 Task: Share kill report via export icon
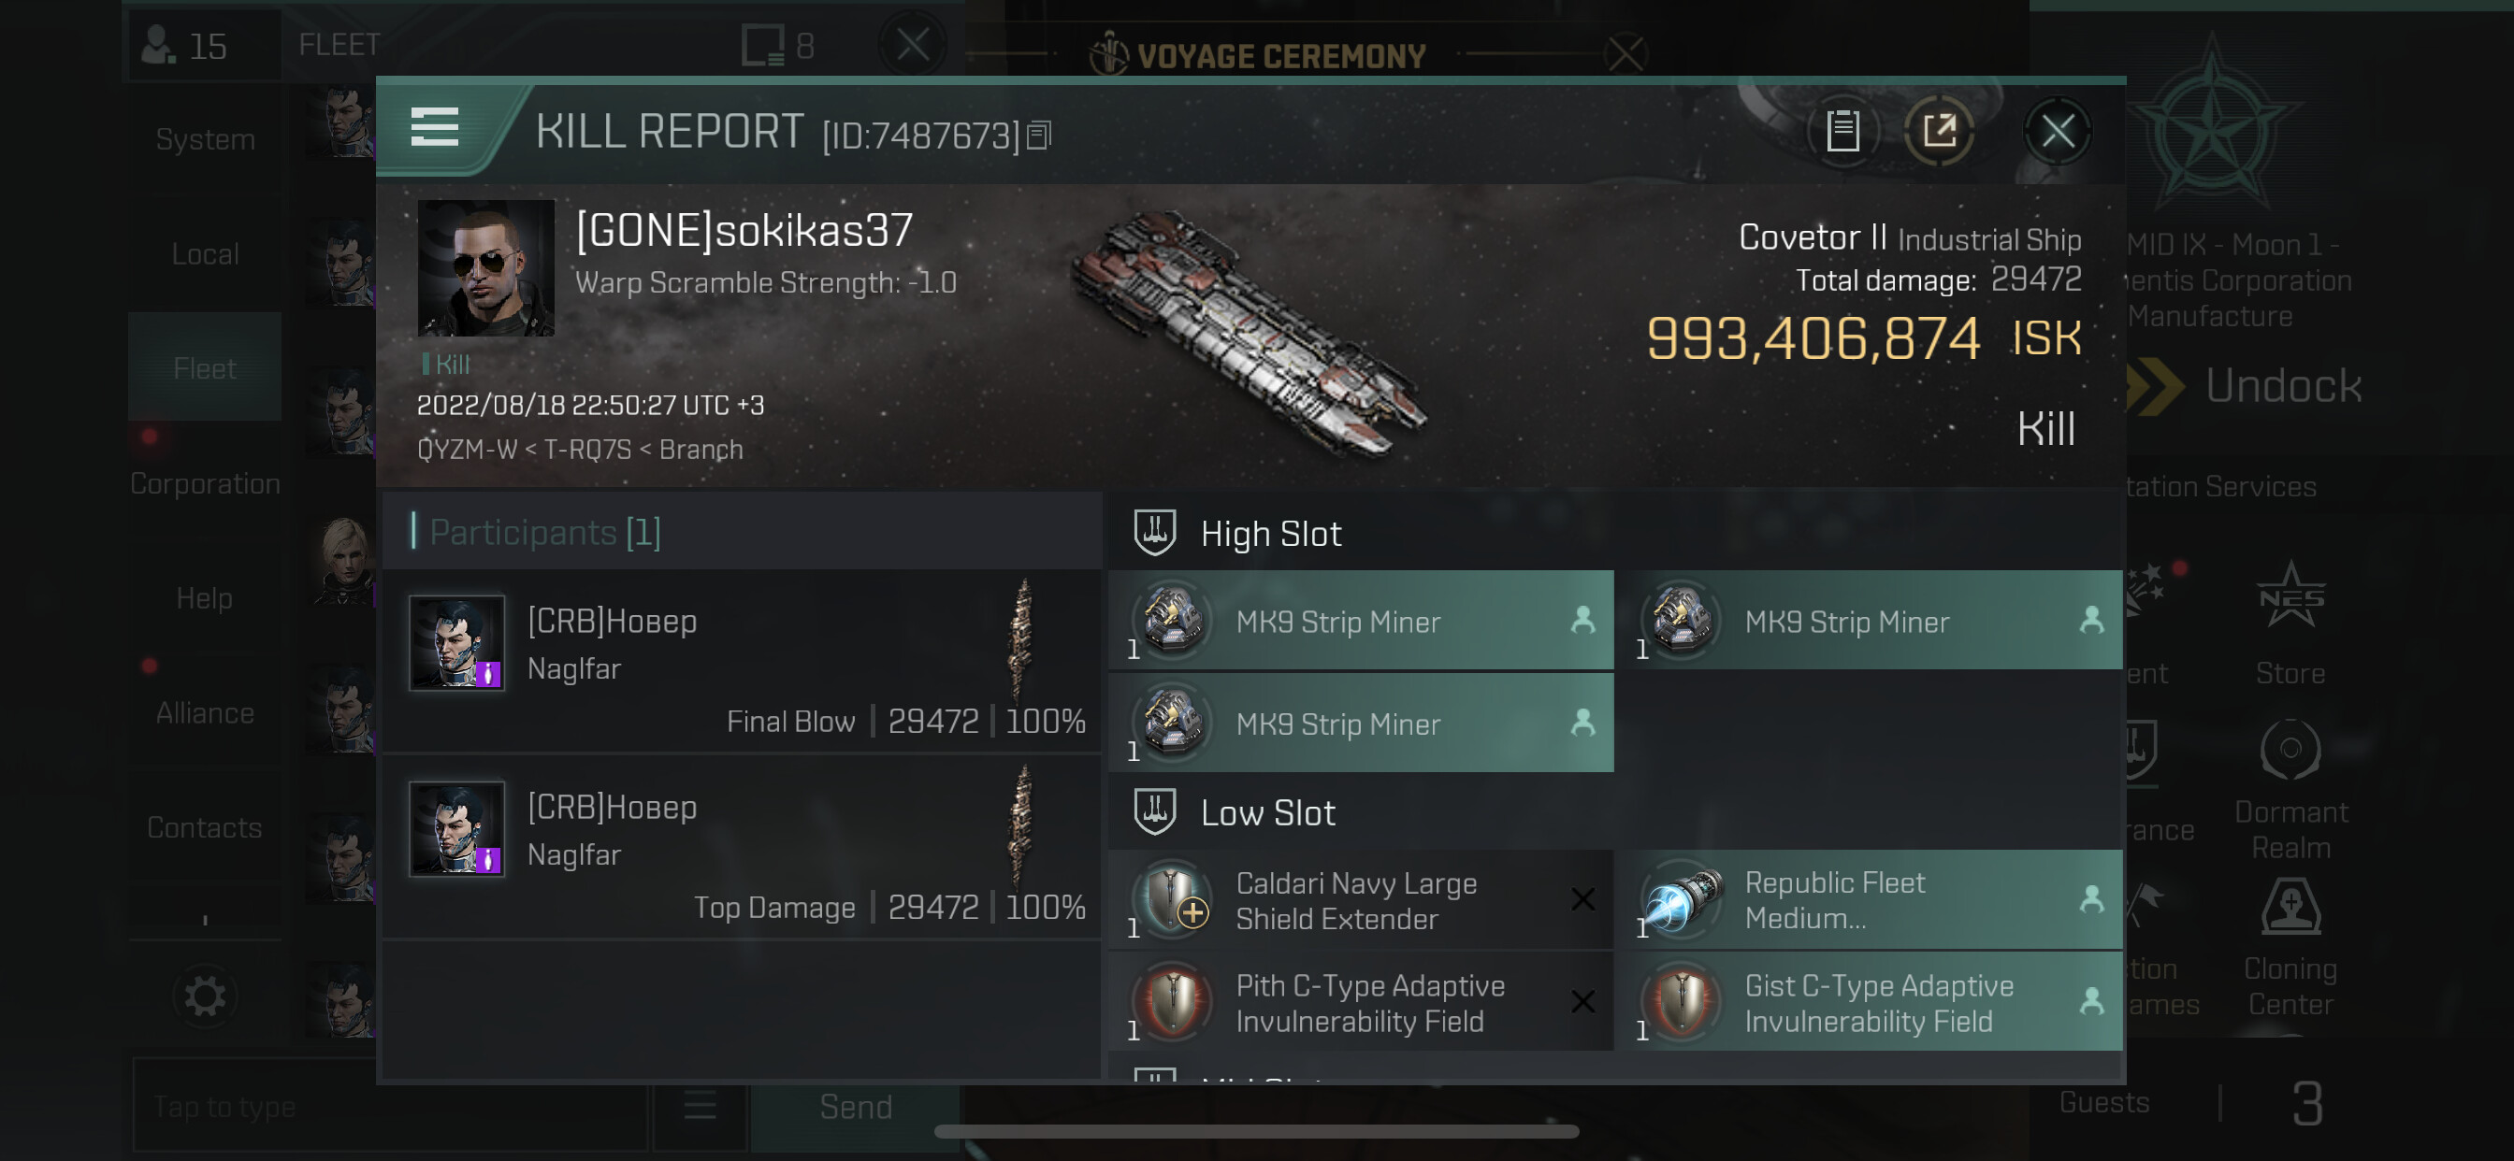(x=1938, y=131)
